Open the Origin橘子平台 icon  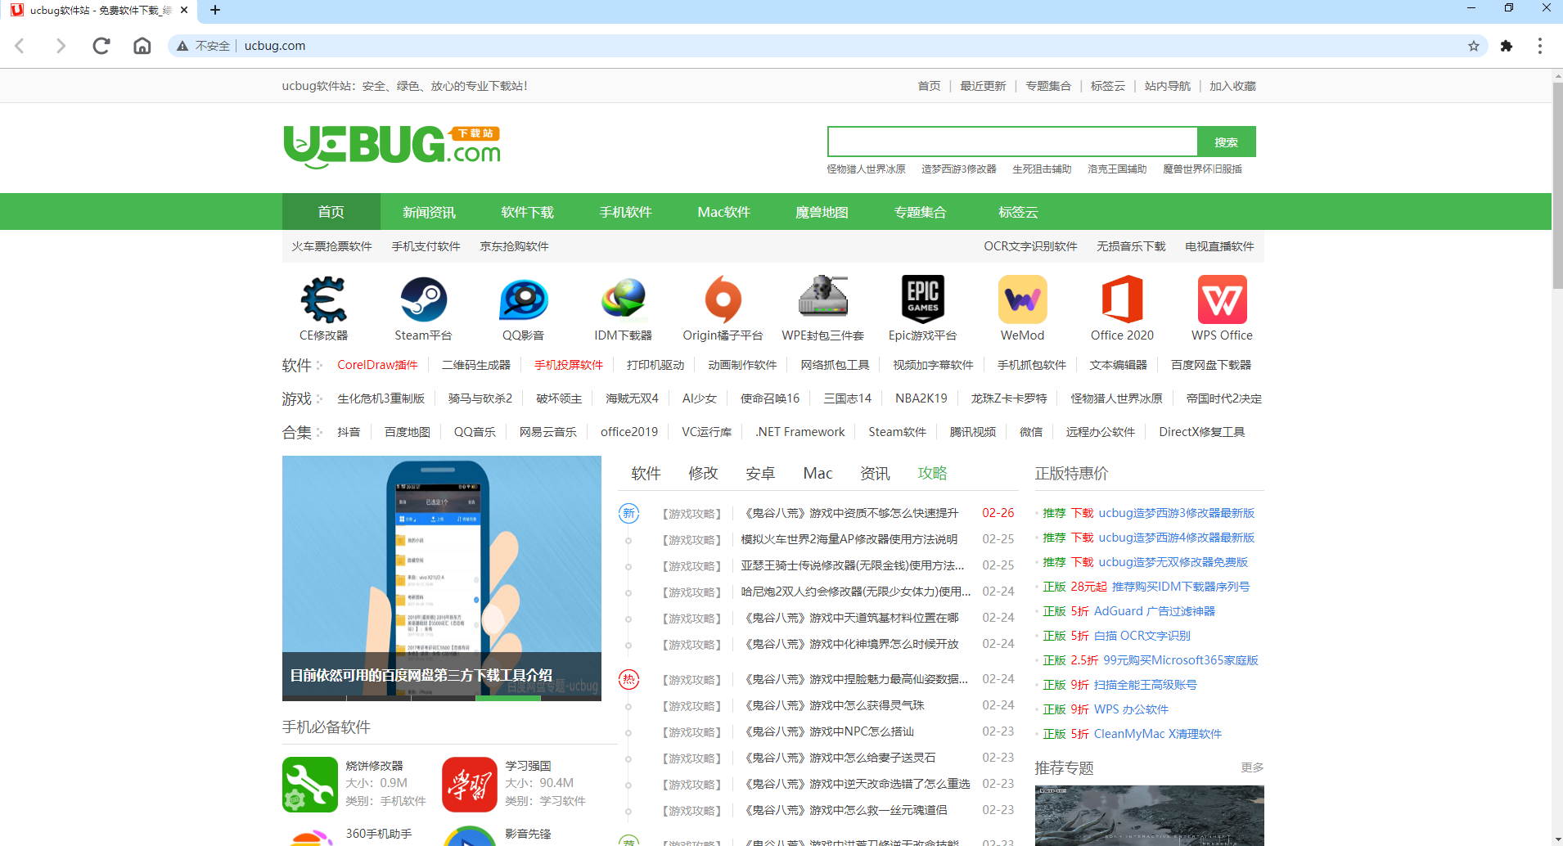pyautogui.click(x=723, y=299)
